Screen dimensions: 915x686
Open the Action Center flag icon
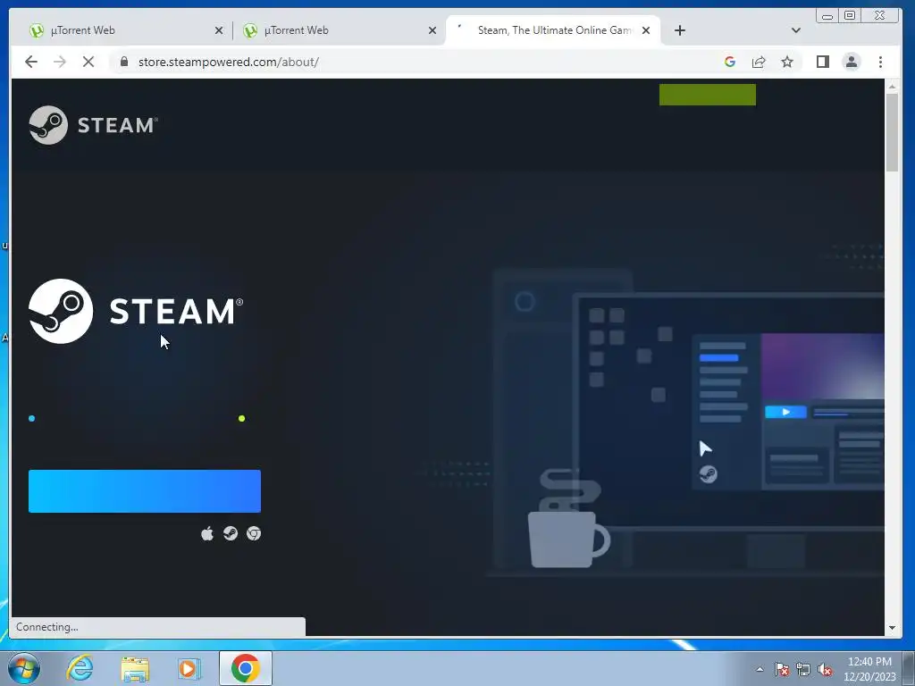coord(782,669)
